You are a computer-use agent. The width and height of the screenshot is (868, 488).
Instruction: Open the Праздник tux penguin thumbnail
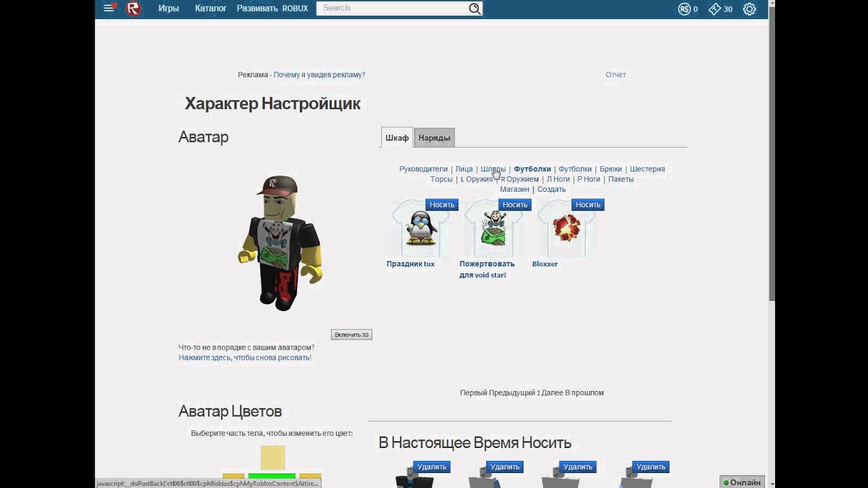420,228
